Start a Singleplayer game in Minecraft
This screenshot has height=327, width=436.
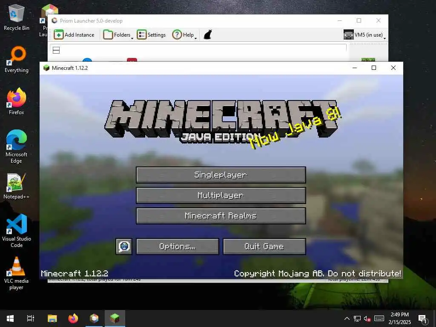pyautogui.click(x=221, y=175)
